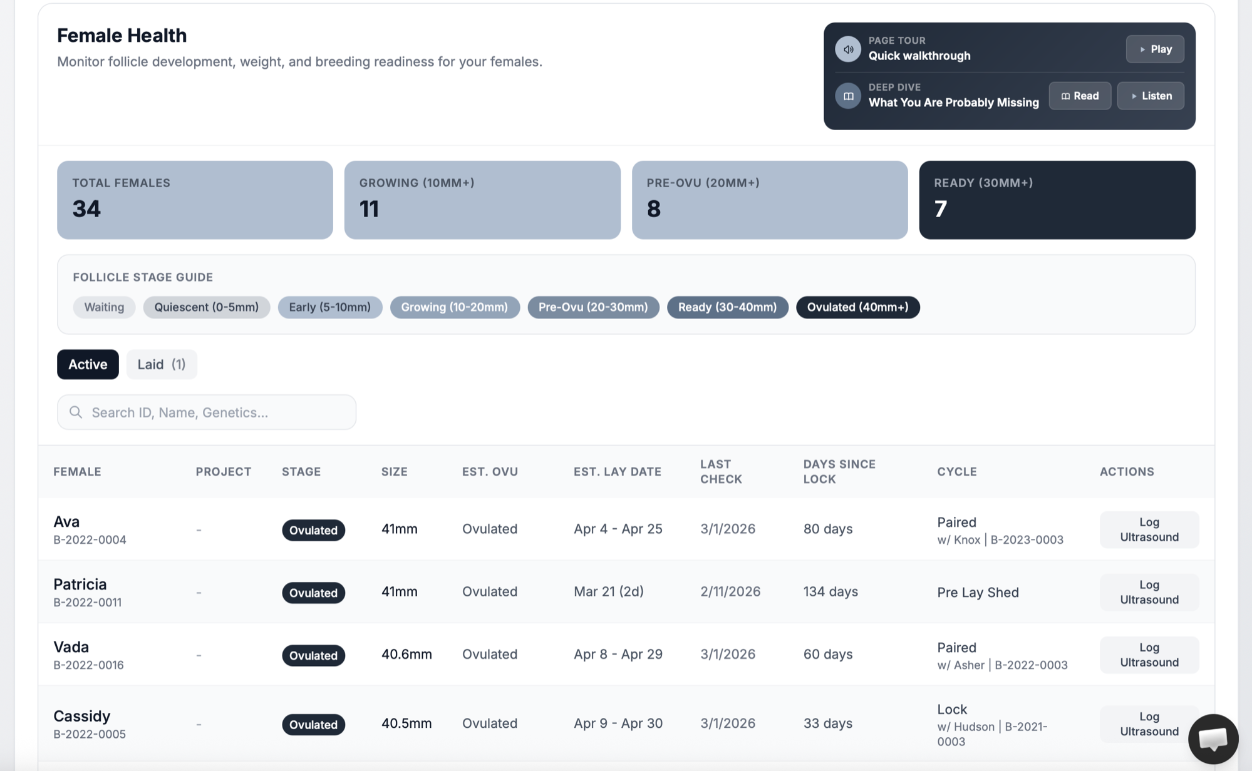Read the What You Are Probably Missing article
Image resolution: width=1252 pixels, height=771 pixels.
[1079, 96]
